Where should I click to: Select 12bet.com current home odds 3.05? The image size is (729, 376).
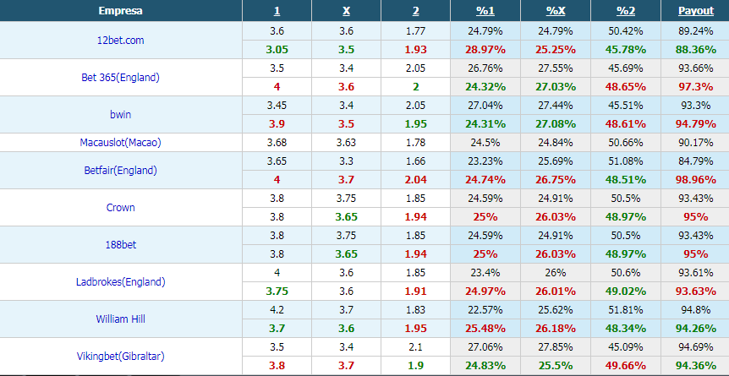[277, 50]
